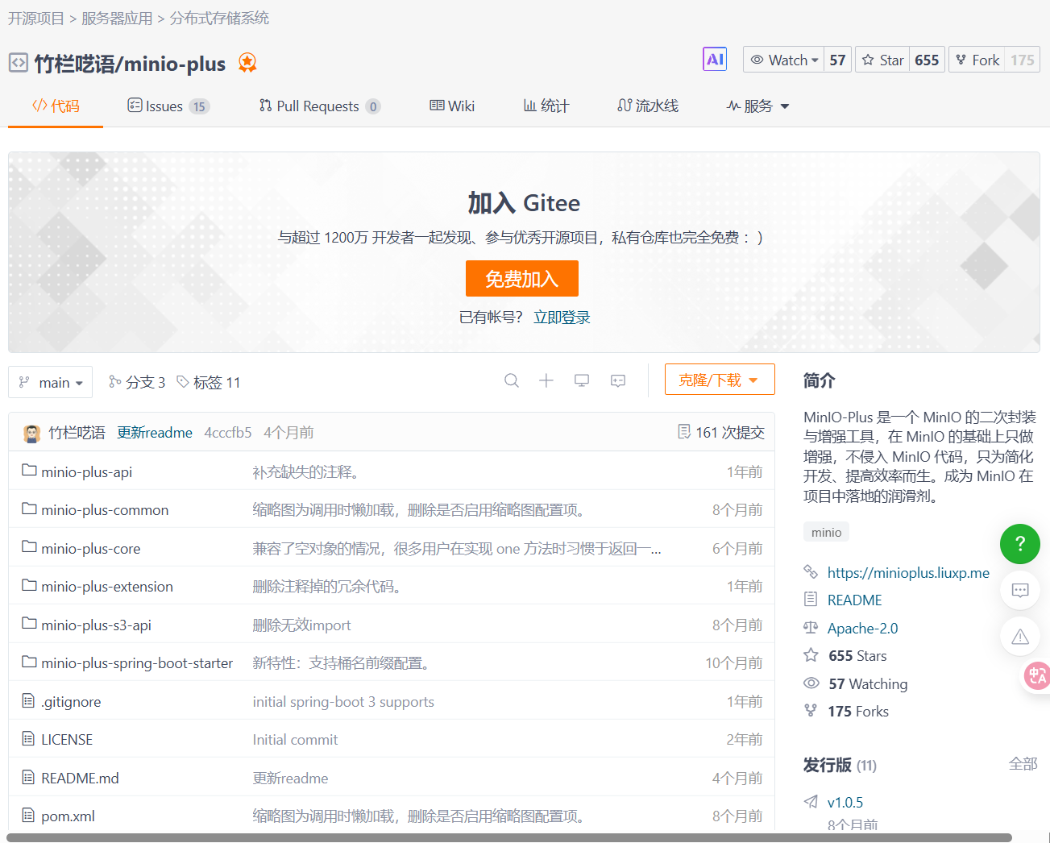This screenshot has width=1050, height=843.
Task: Switch to the Issues tab
Action: [x=168, y=106]
